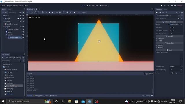Screen dimensions: 185x104
Task: Open the Debug menu
Action: (x=15, y=5)
